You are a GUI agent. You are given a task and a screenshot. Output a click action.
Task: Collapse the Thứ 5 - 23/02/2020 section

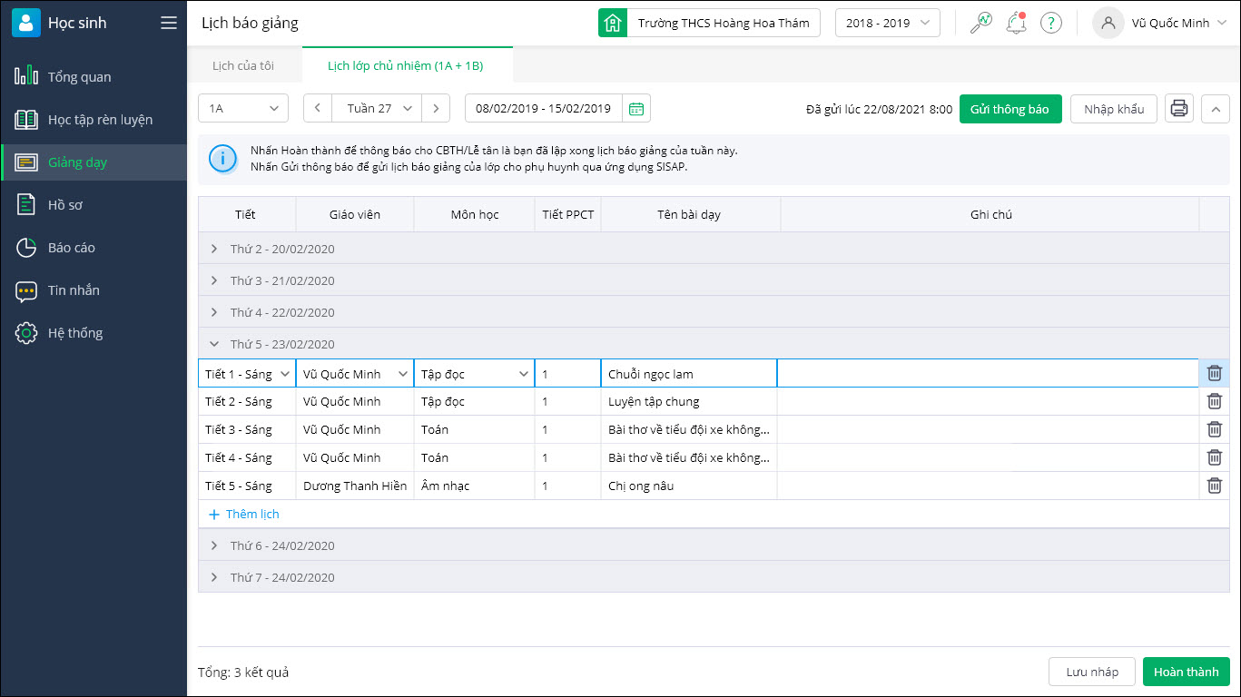pos(214,344)
